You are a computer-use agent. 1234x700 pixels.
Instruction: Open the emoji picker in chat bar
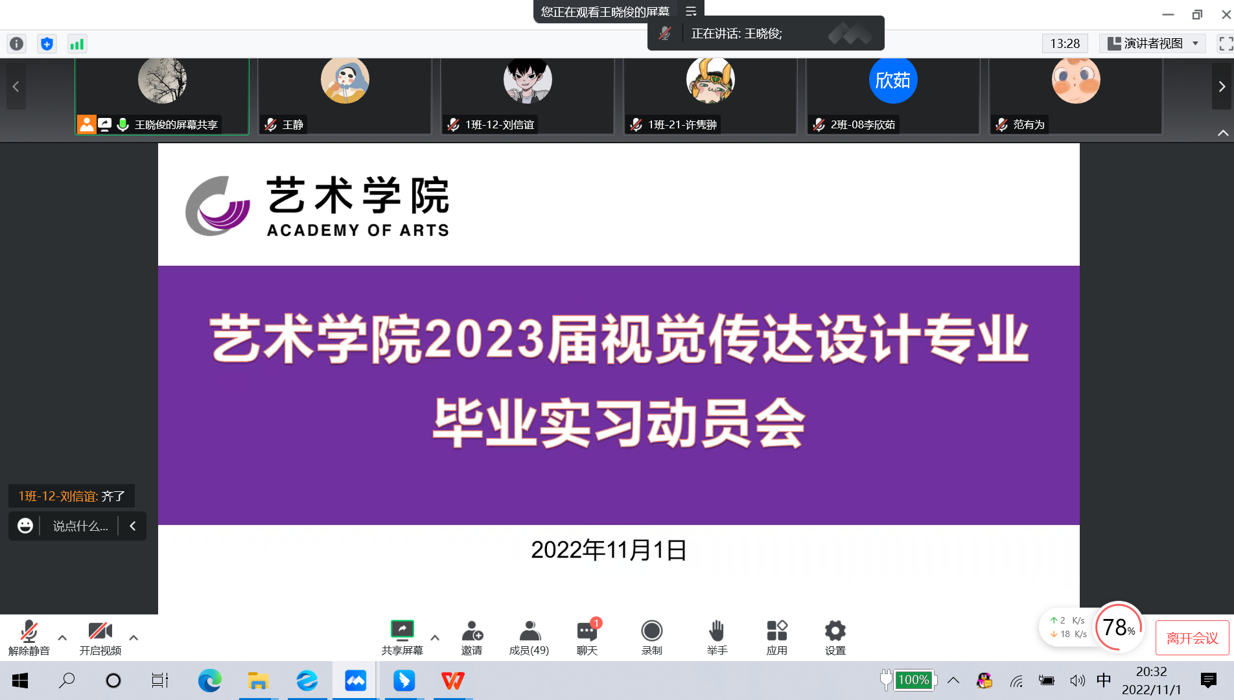(x=25, y=526)
